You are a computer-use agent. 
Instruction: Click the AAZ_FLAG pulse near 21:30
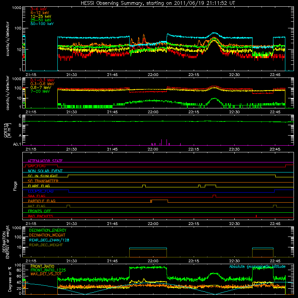[x=69, y=206]
